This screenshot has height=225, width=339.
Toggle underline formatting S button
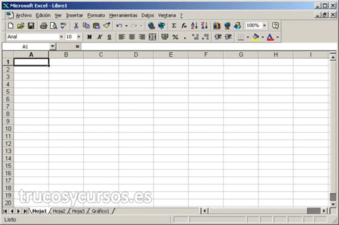pyautogui.click(x=110, y=37)
